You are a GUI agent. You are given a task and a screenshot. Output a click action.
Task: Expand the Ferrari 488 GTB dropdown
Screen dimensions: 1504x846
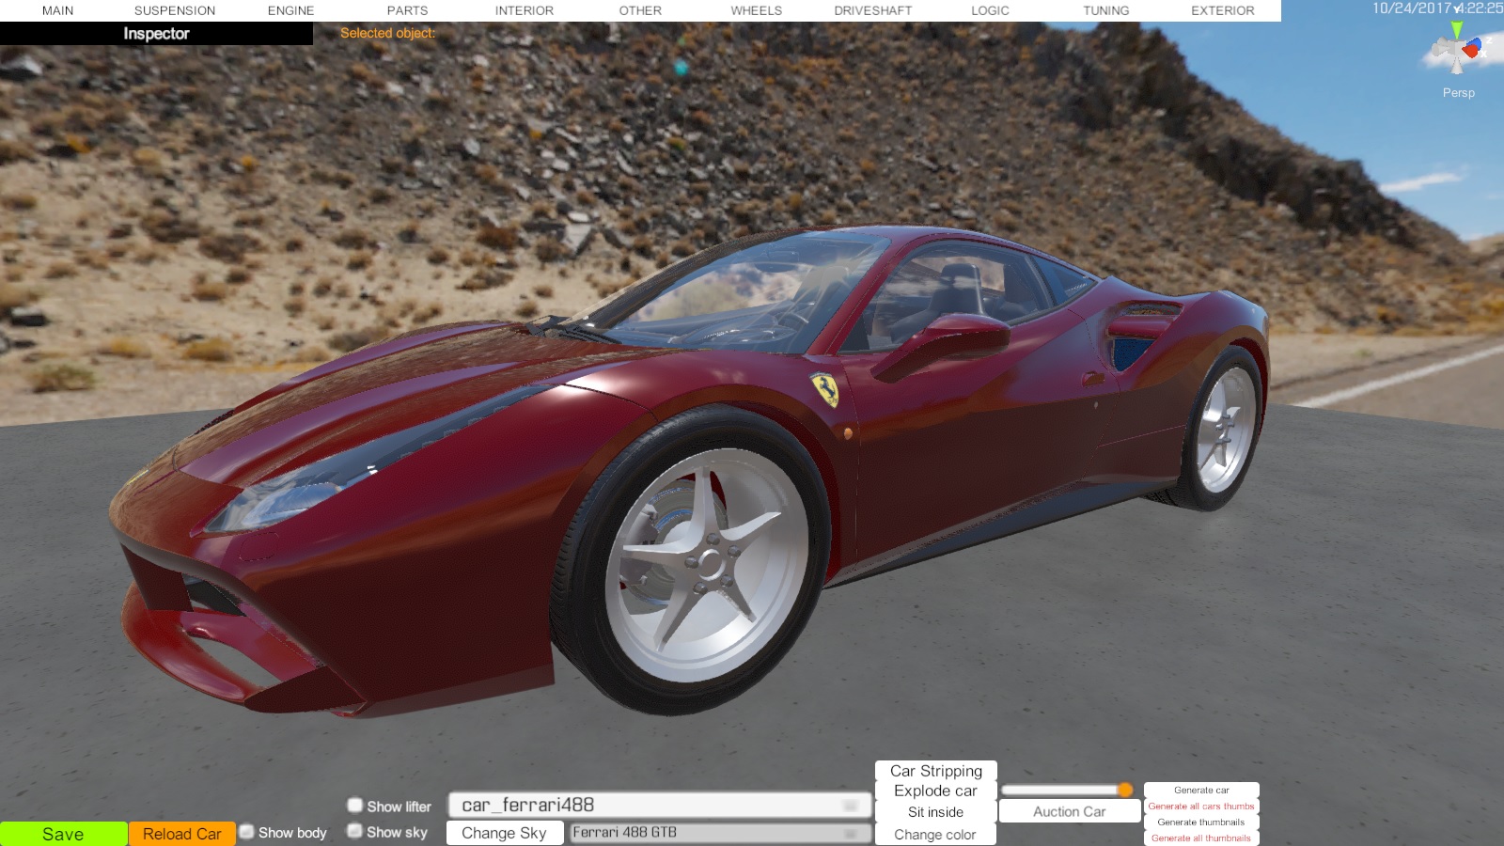[719, 833]
